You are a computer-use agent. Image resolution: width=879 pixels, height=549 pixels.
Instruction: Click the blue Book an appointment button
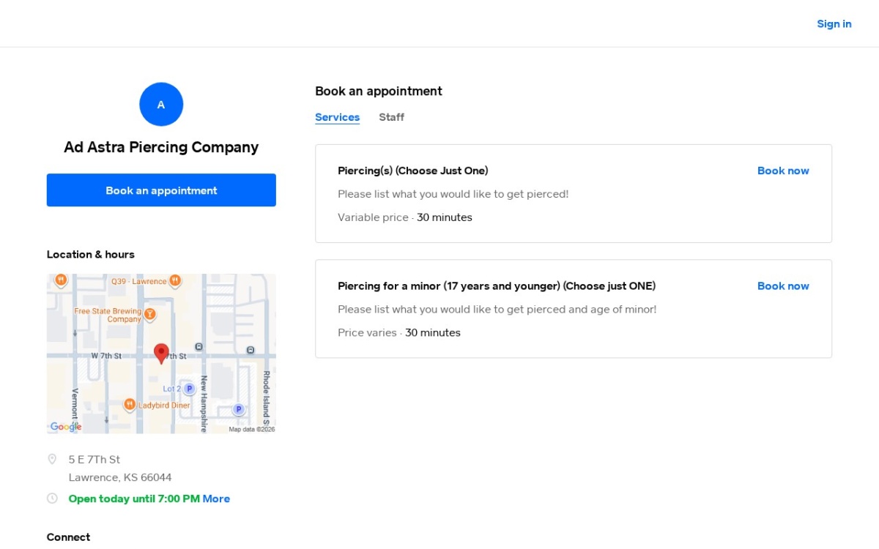pyautogui.click(x=161, y=190)
